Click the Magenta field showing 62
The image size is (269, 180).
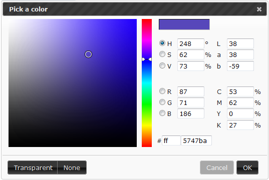(240, 102)
